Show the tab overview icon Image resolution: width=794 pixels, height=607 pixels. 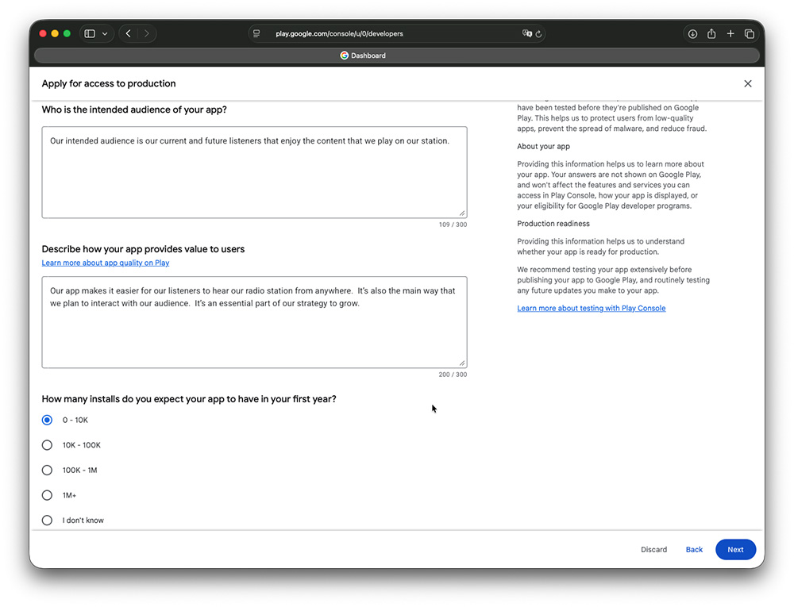pyautogui.click(x=750, y=34)
